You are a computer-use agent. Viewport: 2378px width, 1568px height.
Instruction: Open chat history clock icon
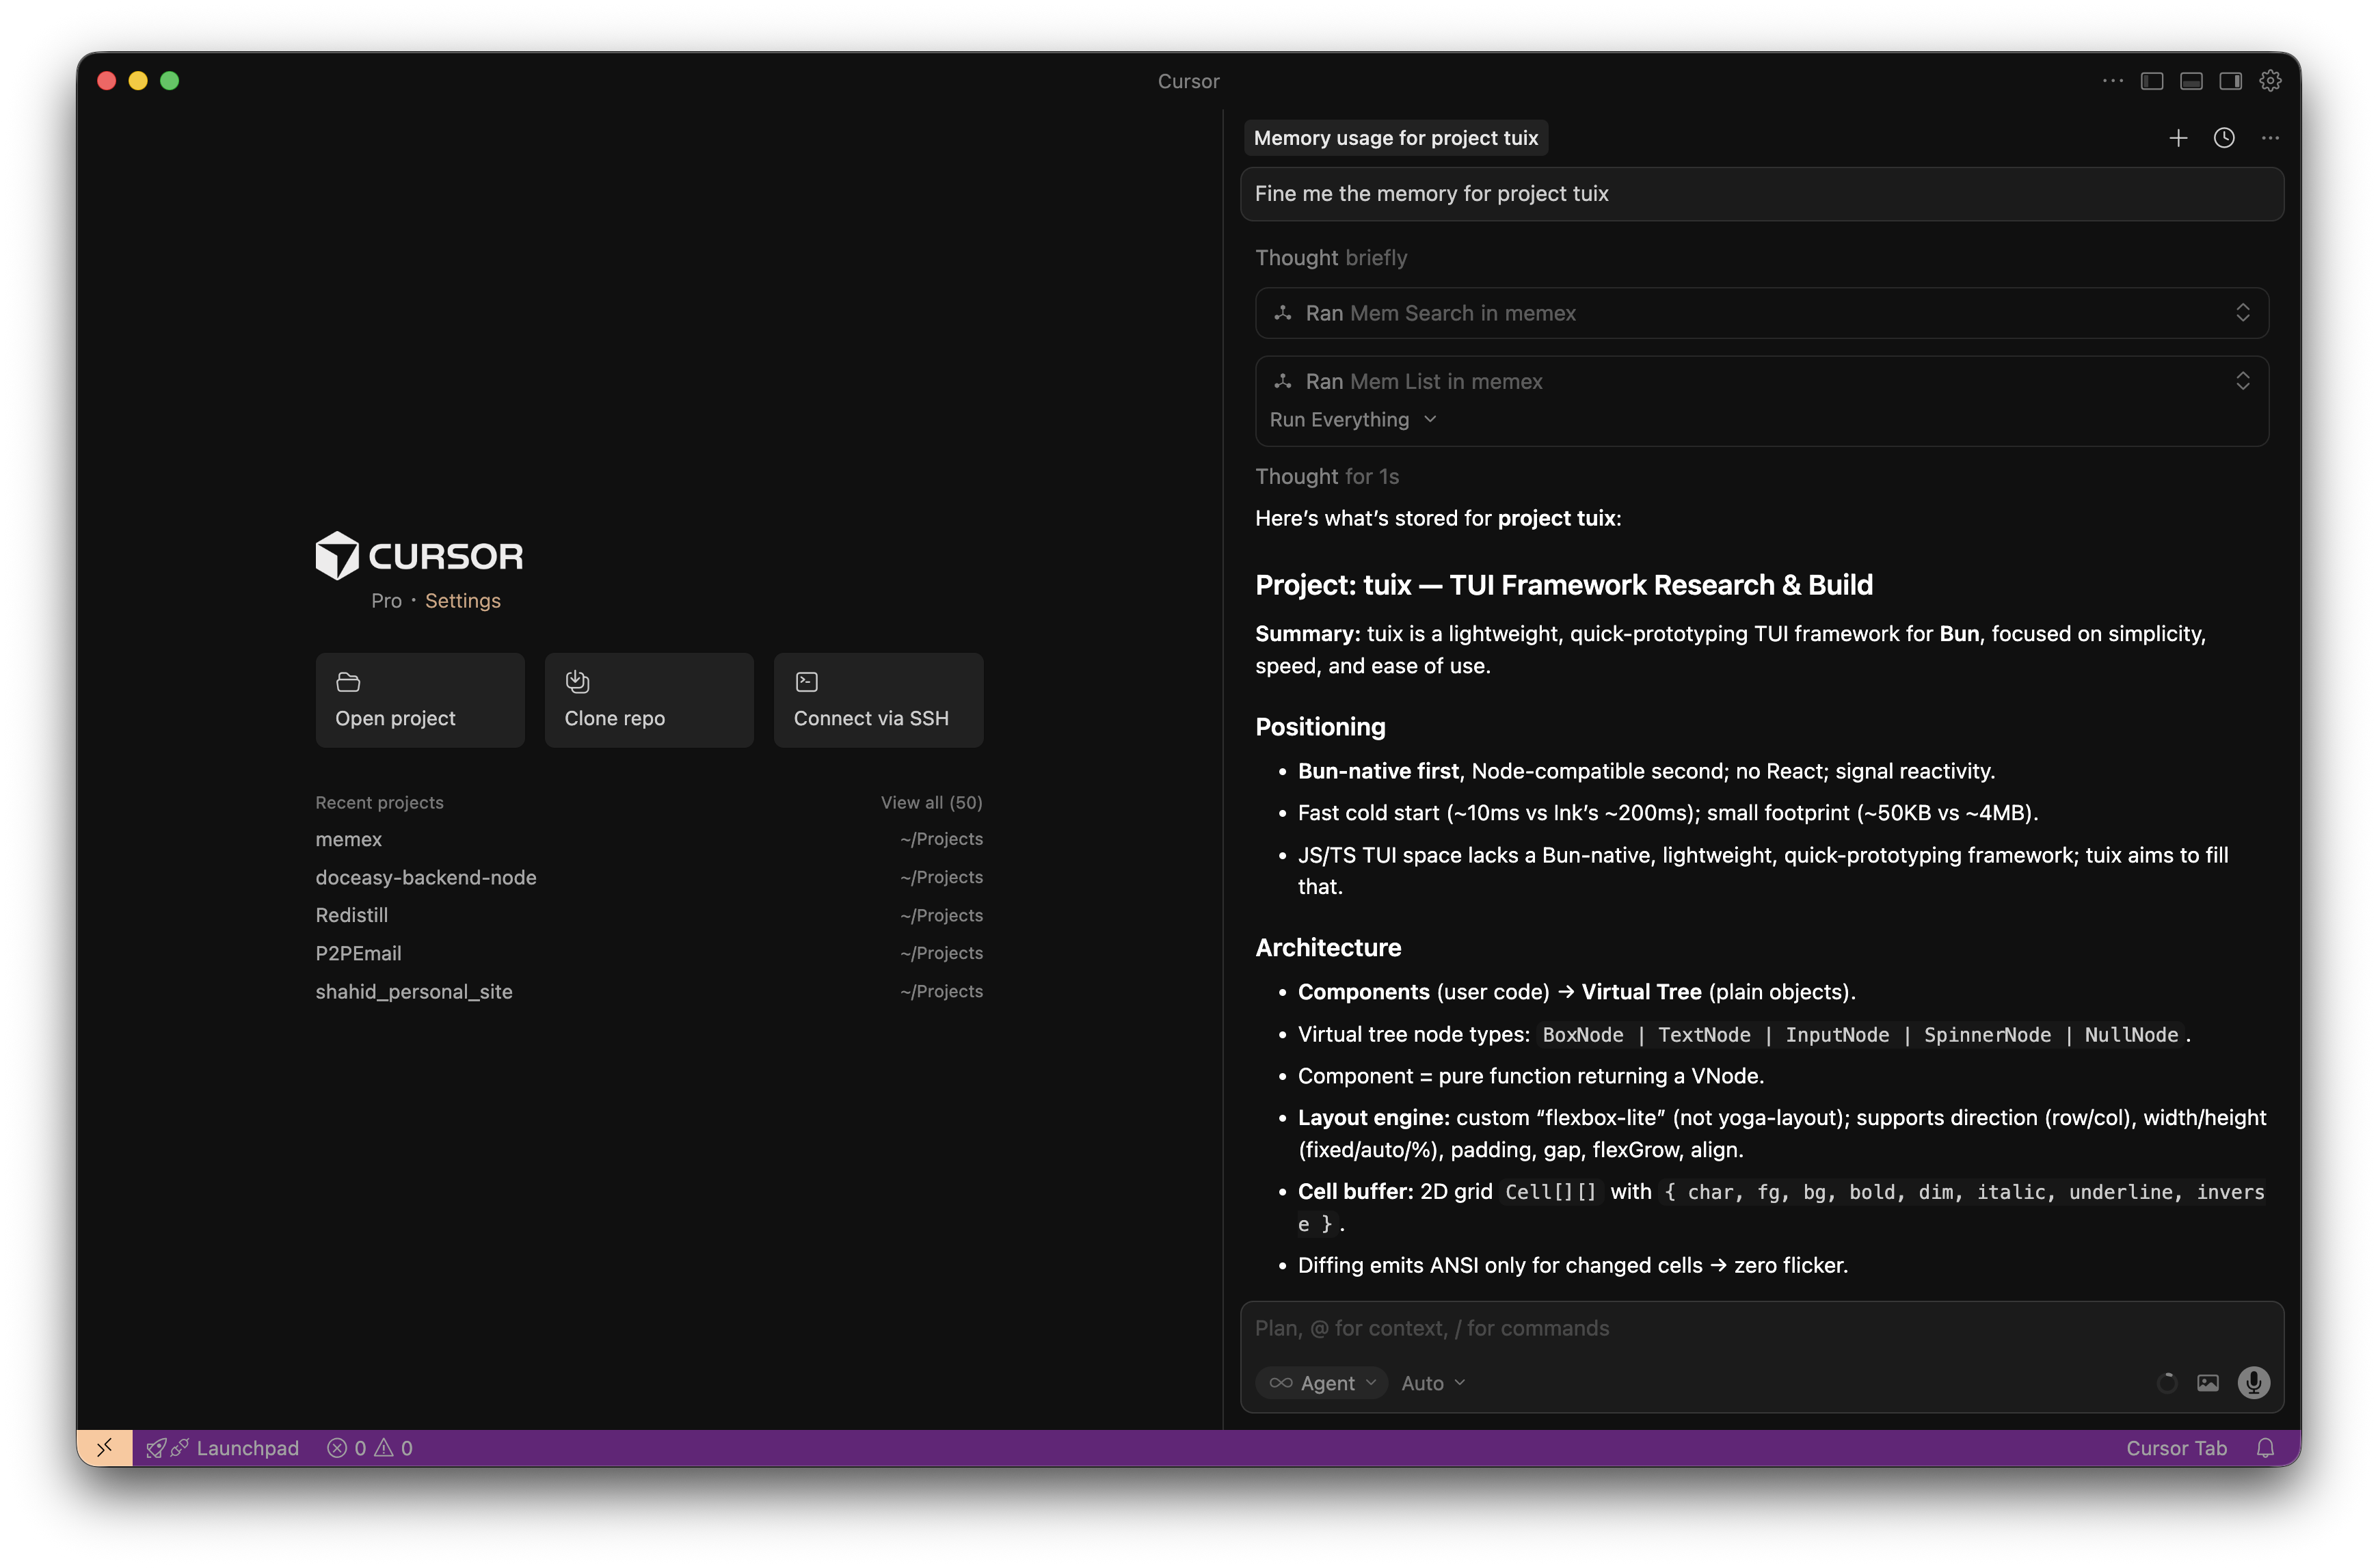point(2224,138)
